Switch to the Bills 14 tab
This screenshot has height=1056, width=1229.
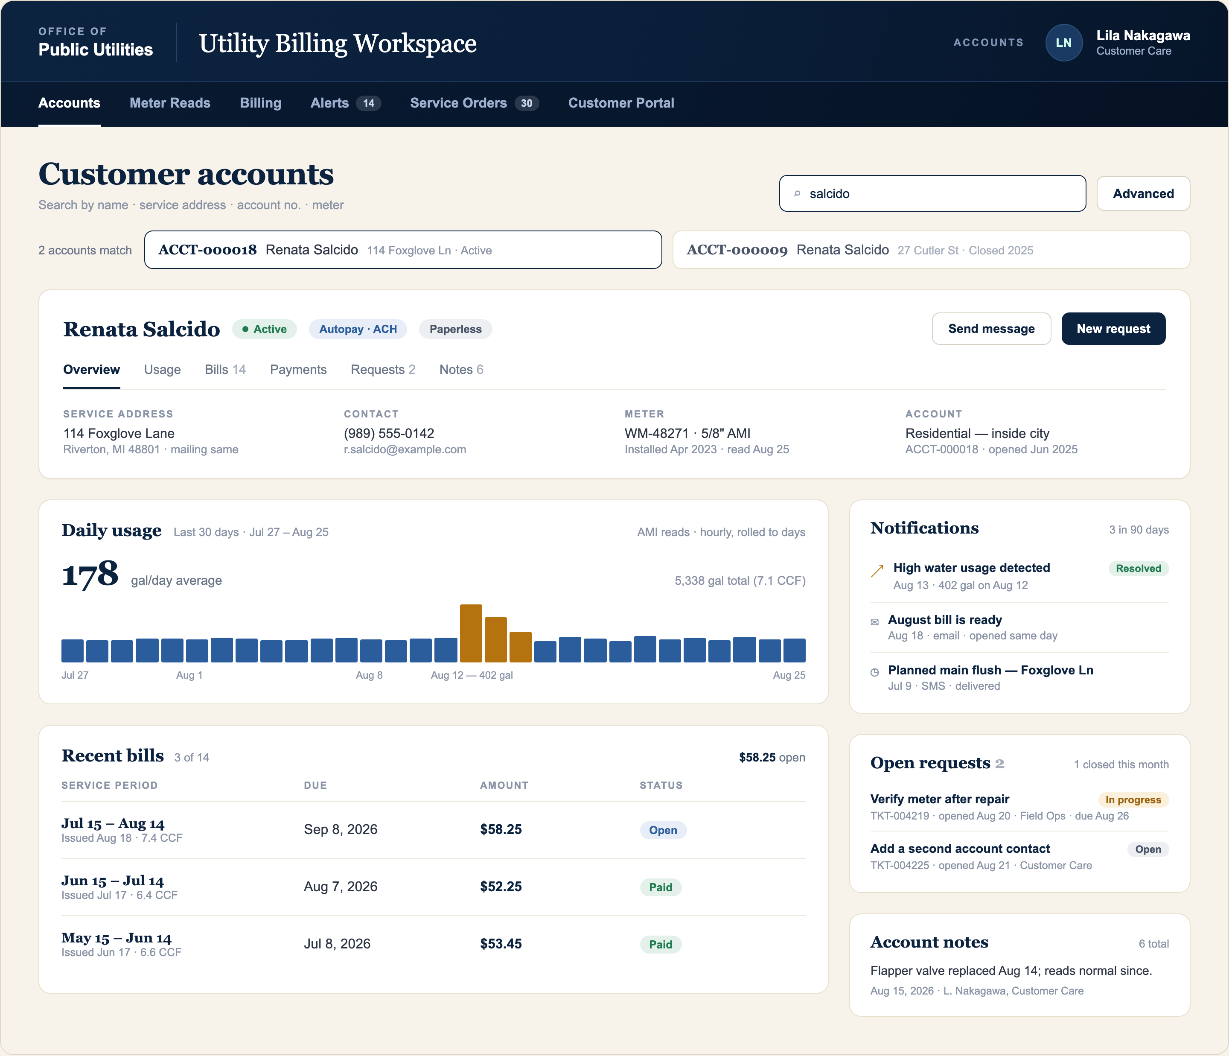(225, 370)
